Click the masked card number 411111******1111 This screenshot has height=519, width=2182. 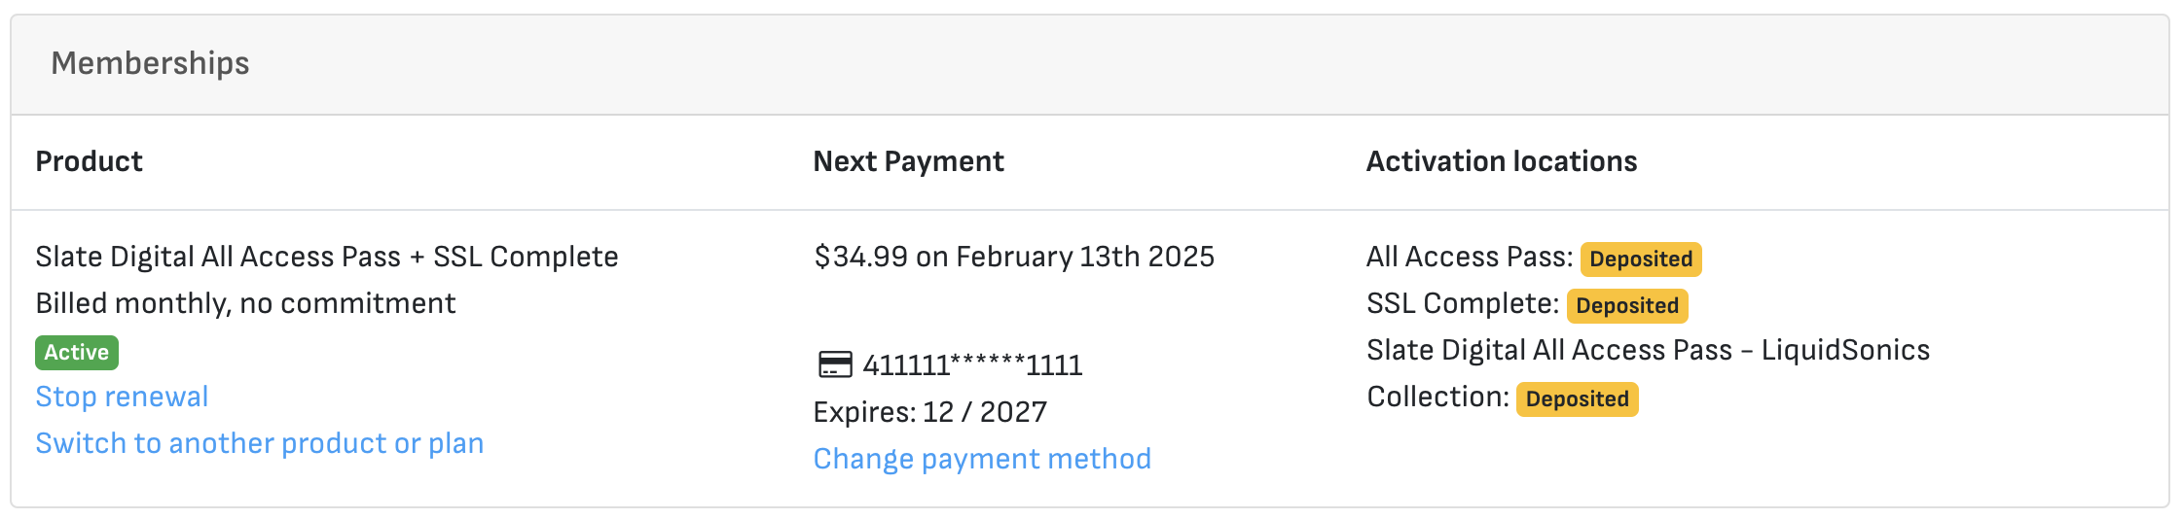971,365
